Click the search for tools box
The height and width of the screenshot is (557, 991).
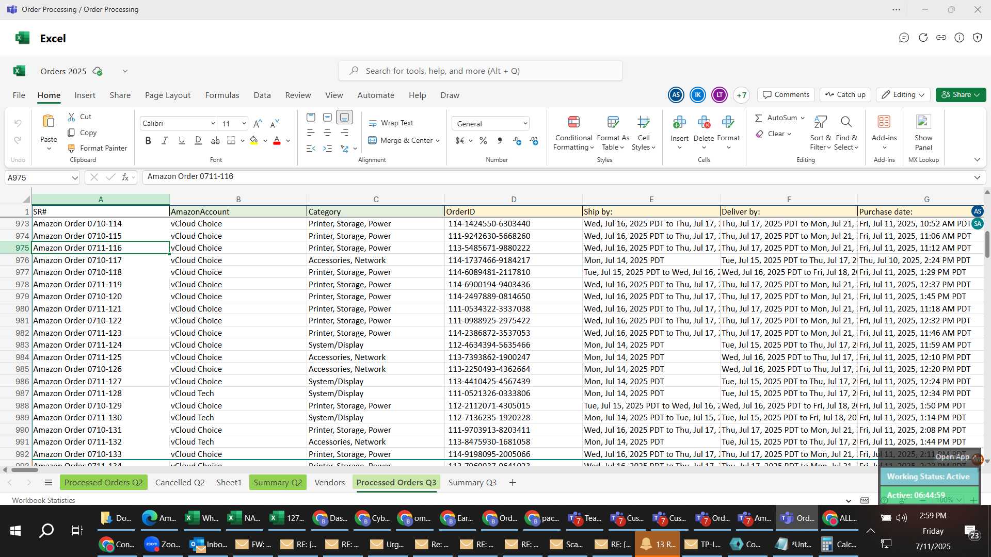click(481, 71)
